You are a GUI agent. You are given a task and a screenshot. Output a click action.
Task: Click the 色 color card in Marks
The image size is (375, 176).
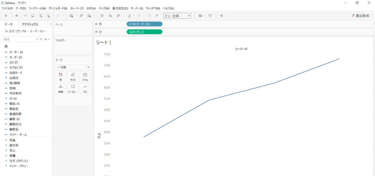click(61, 76)
